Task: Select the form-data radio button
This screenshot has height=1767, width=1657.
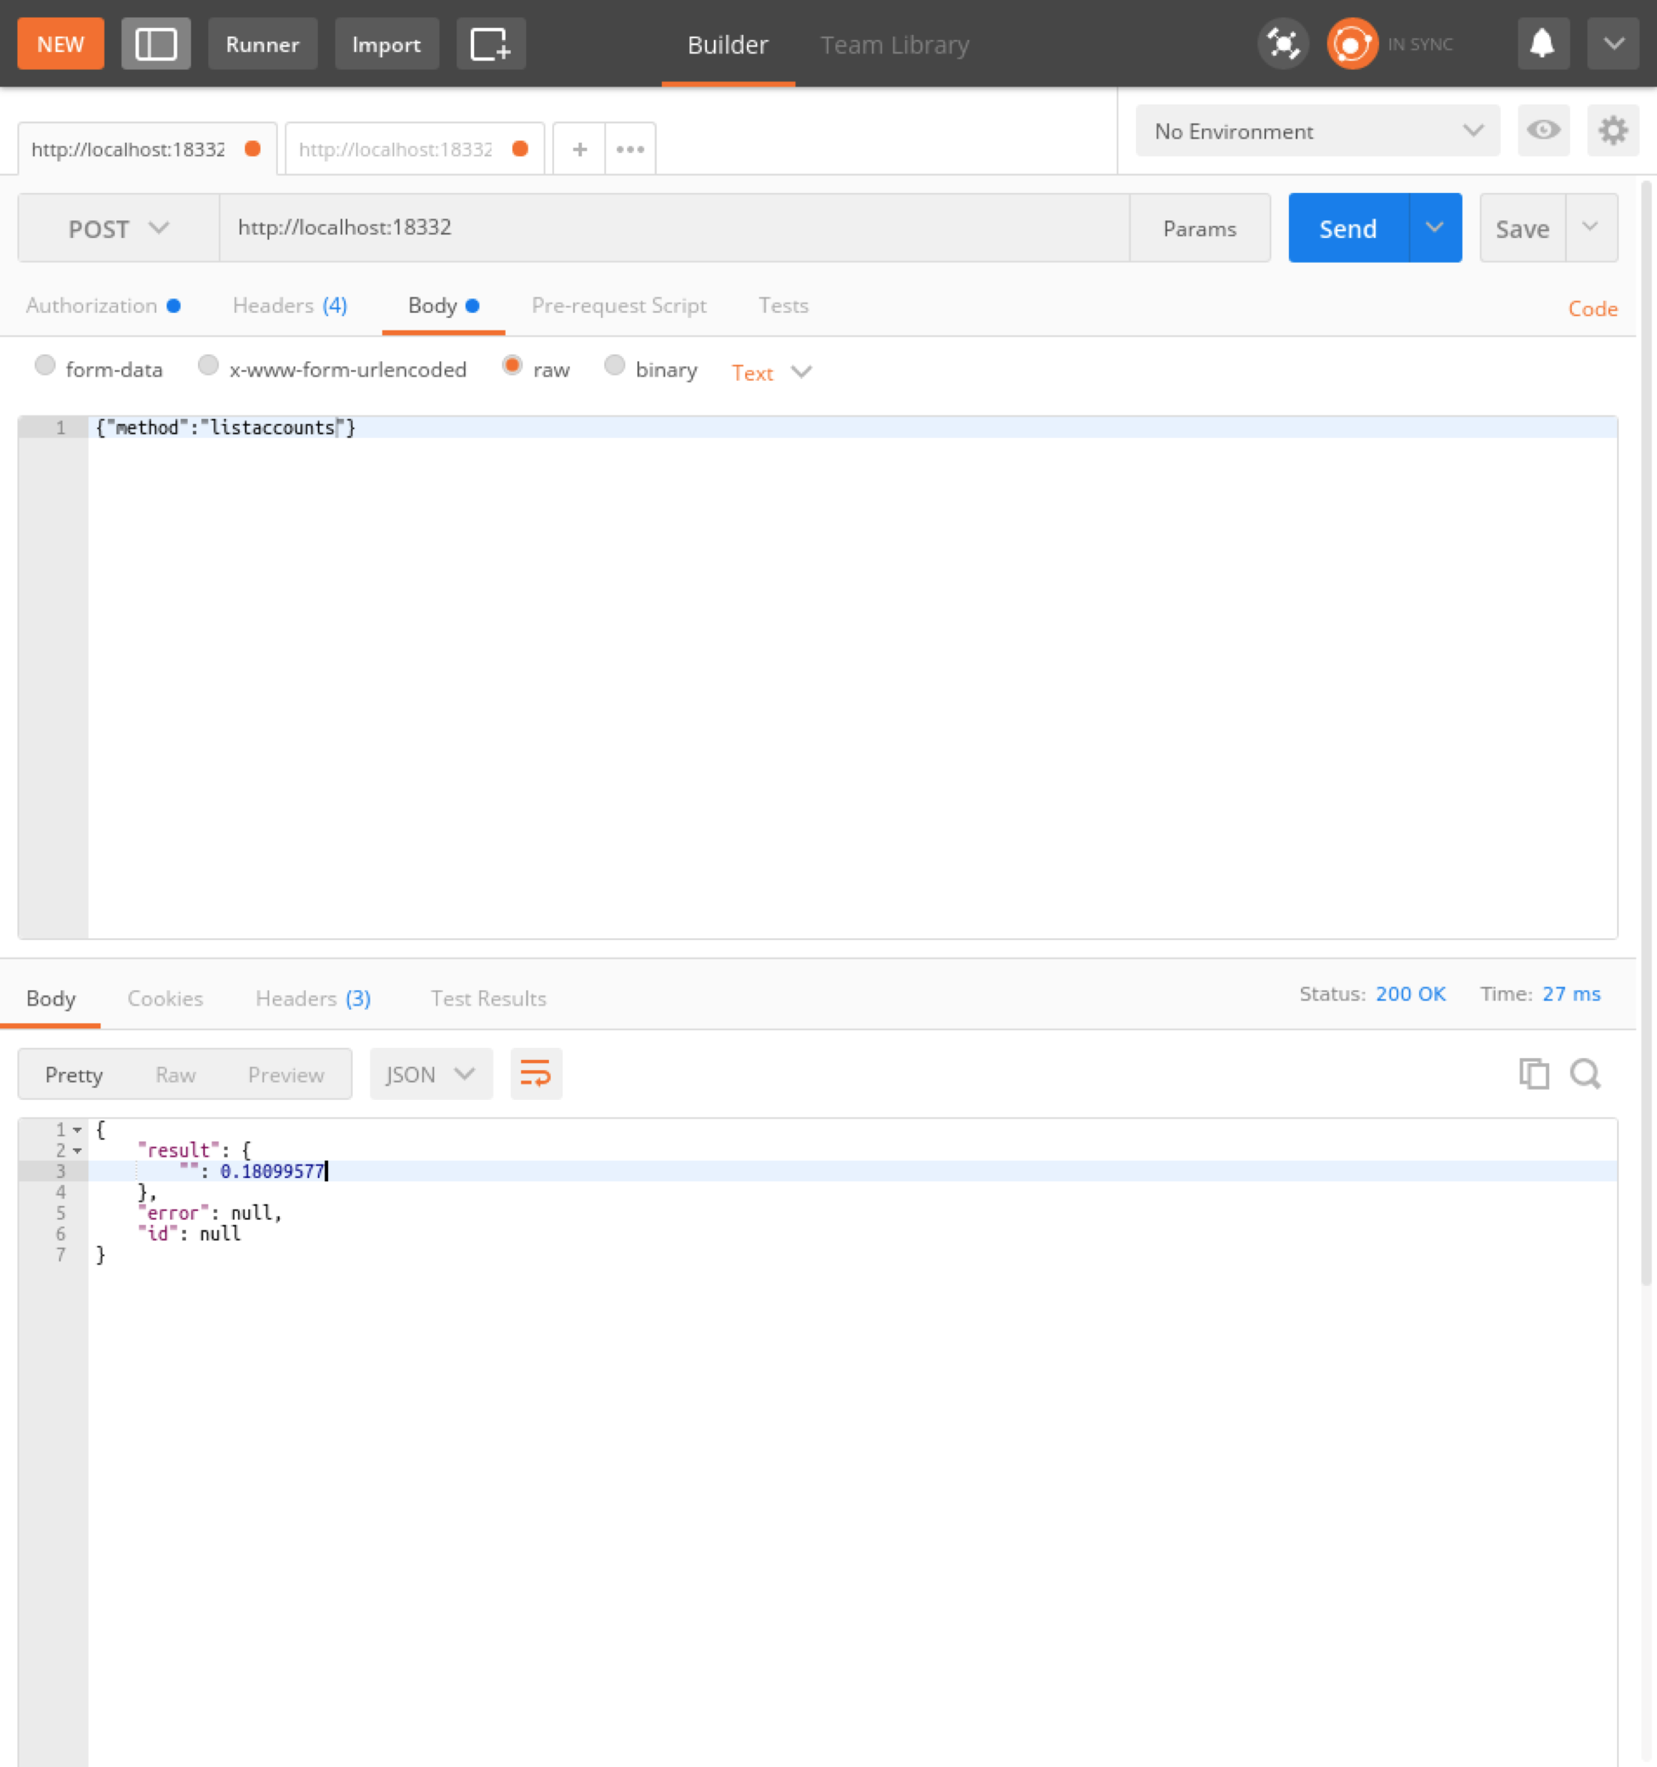Action: tap(45, 366)
